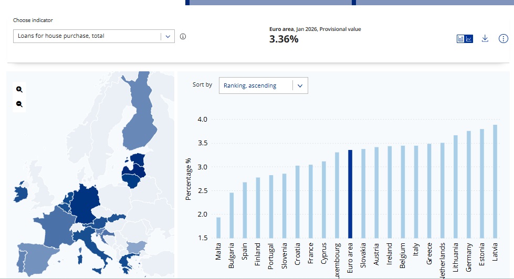Image resolution: width=514 pixels, height=279 pixels.
Task: Switch to line chart view
Action: pyautogui.click(x=469, y=39)
